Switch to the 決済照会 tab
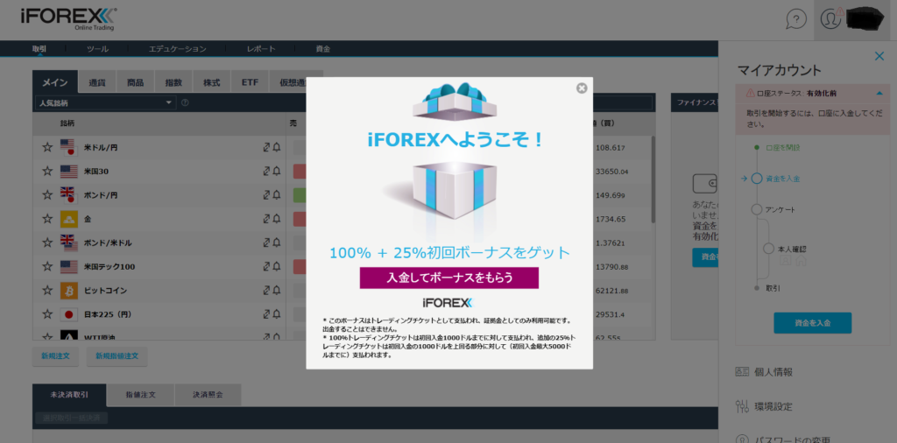897x443 pixels. click(208, 395)
